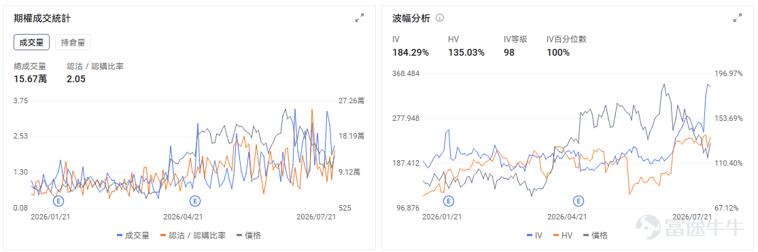Click the 196.97% axis label
Image resolution: width=758 pixels, height=252 pixels.
click(x=729, y=73)
